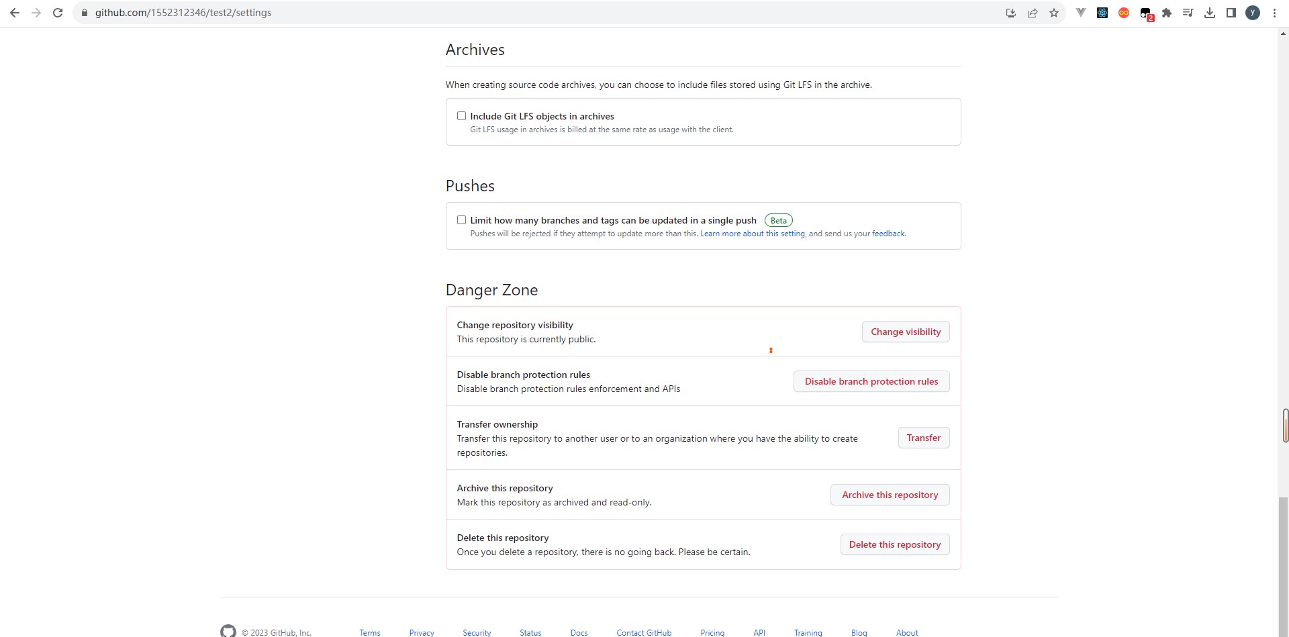Enable Include Git LFS objects in archives
Viewport: 1289px width, 637px height.
[461, 116]
